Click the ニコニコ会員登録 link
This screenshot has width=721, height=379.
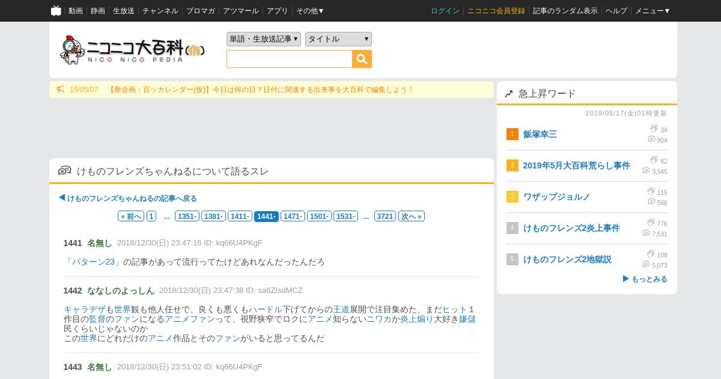(x=496, y=11)
